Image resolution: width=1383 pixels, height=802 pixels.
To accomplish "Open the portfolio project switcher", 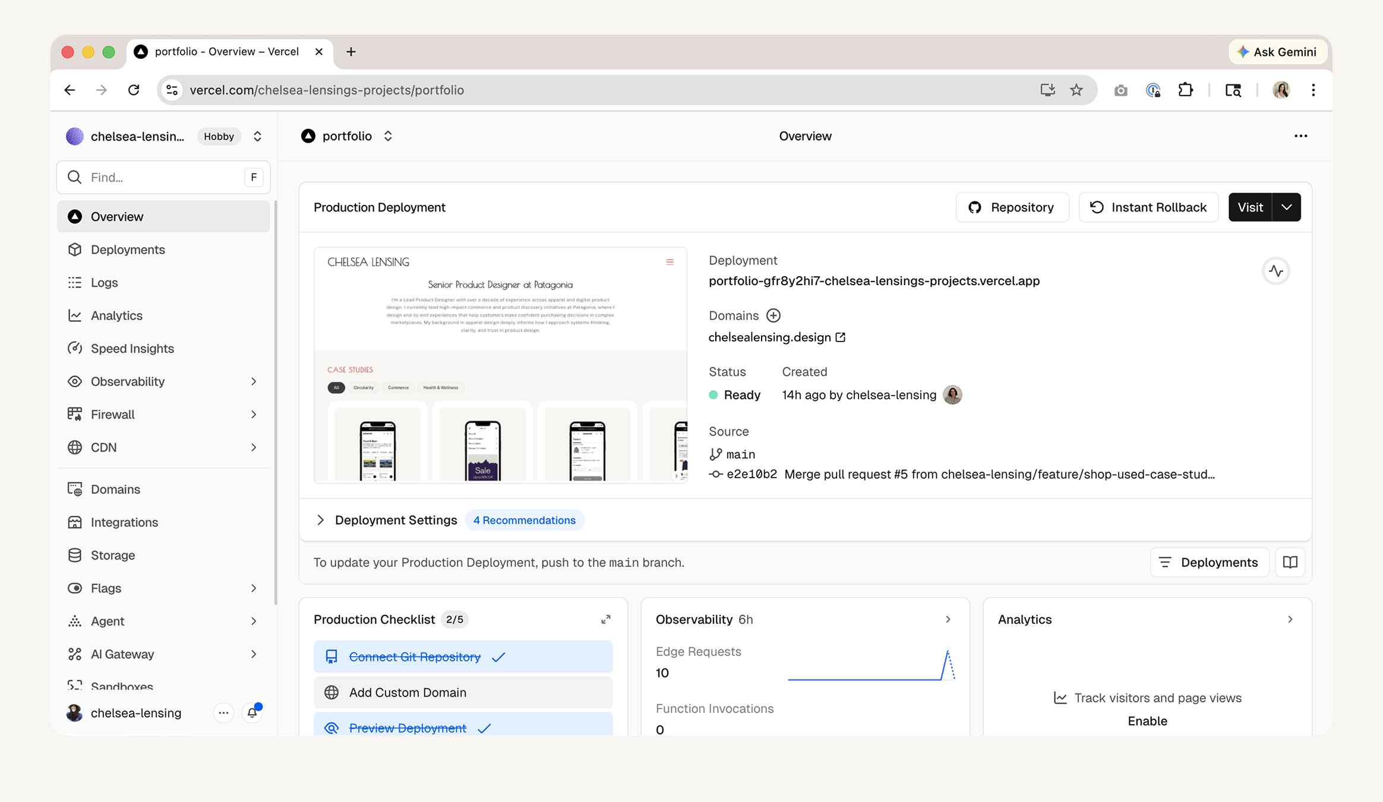I will coord(388,136).
